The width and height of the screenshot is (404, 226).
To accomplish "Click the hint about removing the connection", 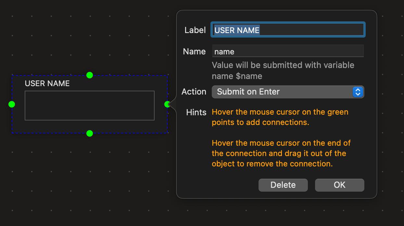I will [281, 153].
